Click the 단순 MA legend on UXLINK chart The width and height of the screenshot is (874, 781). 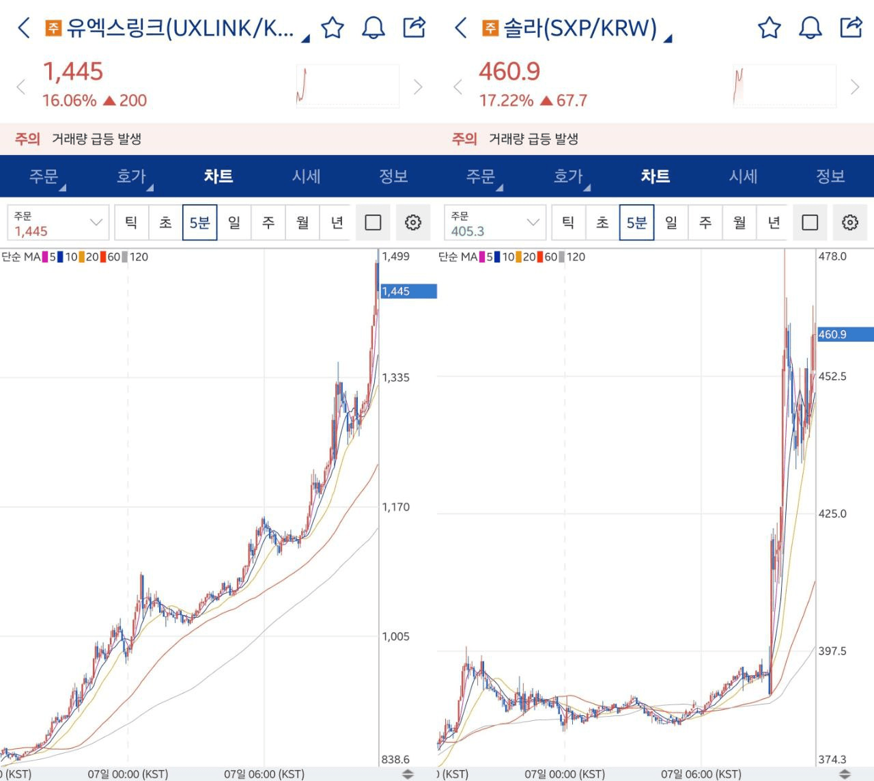(x=20, y=257)
